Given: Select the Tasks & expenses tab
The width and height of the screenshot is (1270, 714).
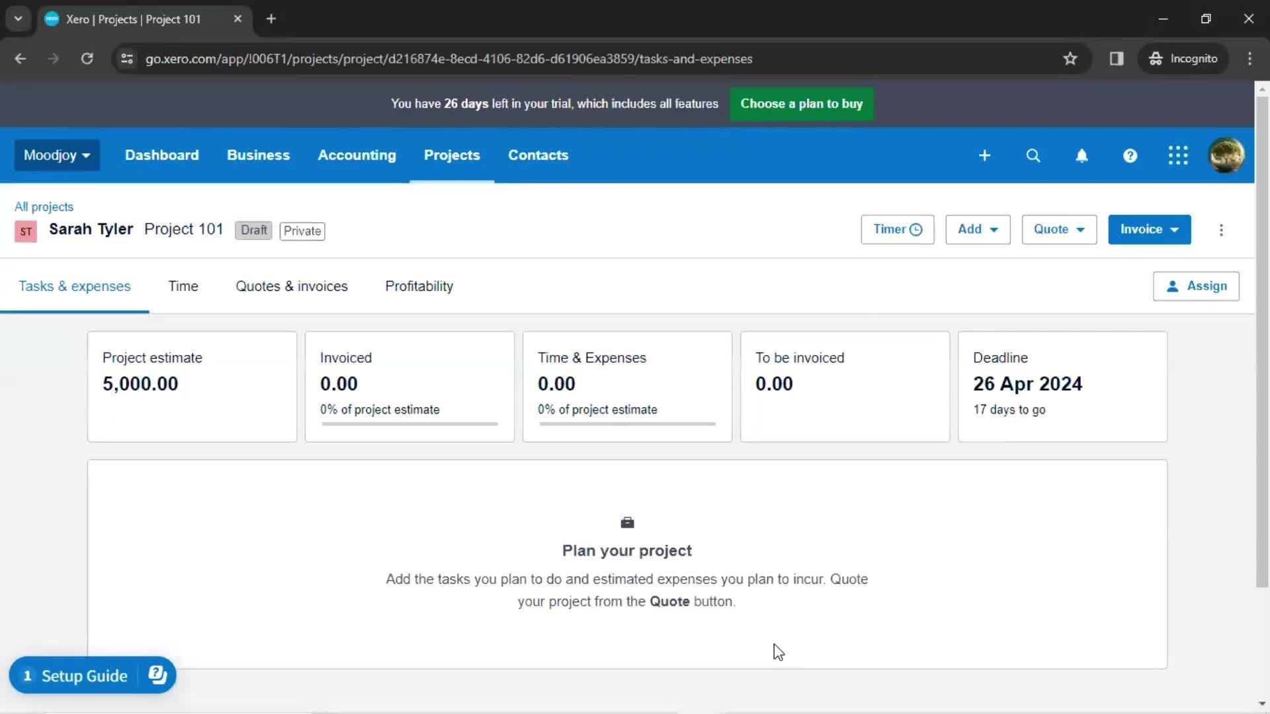Looking at the screenshot, I should pos(75,286).
